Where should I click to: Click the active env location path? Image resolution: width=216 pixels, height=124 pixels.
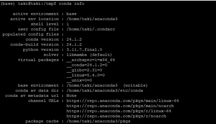(x=92, y=19)
